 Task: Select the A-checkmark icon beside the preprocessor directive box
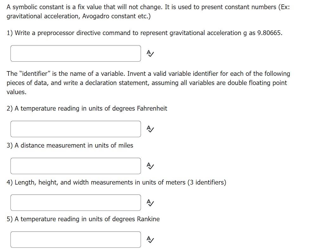pos(150,54)
